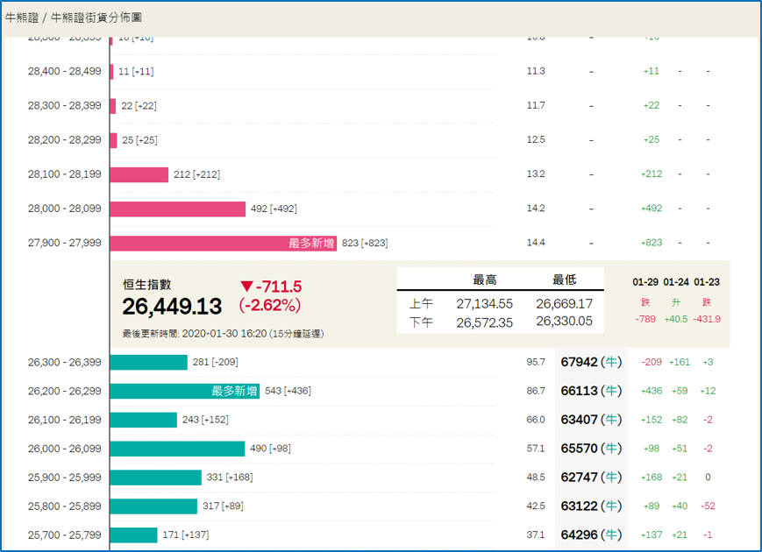Screen dimensions: 762x552
Task: Click the 01-23 date column header
Action: [707, 282]
